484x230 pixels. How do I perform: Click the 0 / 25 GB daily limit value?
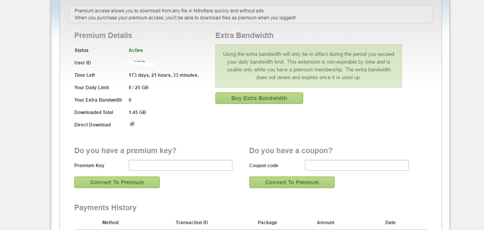click(138, 88)
